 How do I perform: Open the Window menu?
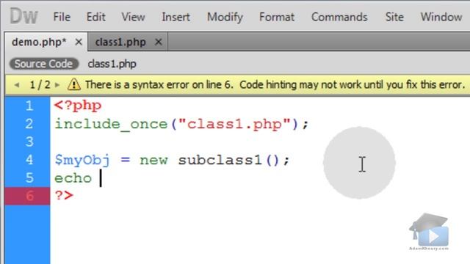pyautogui.click(x=441, y=17)
